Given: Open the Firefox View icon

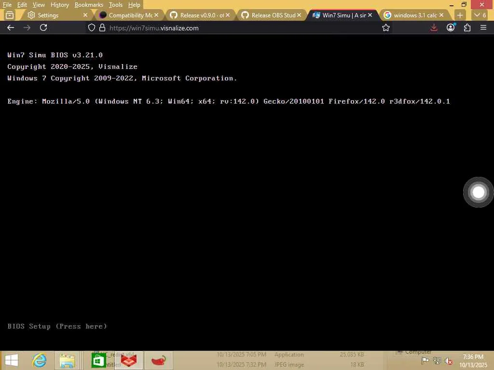Looking at the screenshot, I should (10, 15).
